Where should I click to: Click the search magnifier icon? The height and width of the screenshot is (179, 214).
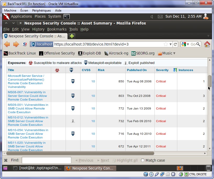[198, 44]
